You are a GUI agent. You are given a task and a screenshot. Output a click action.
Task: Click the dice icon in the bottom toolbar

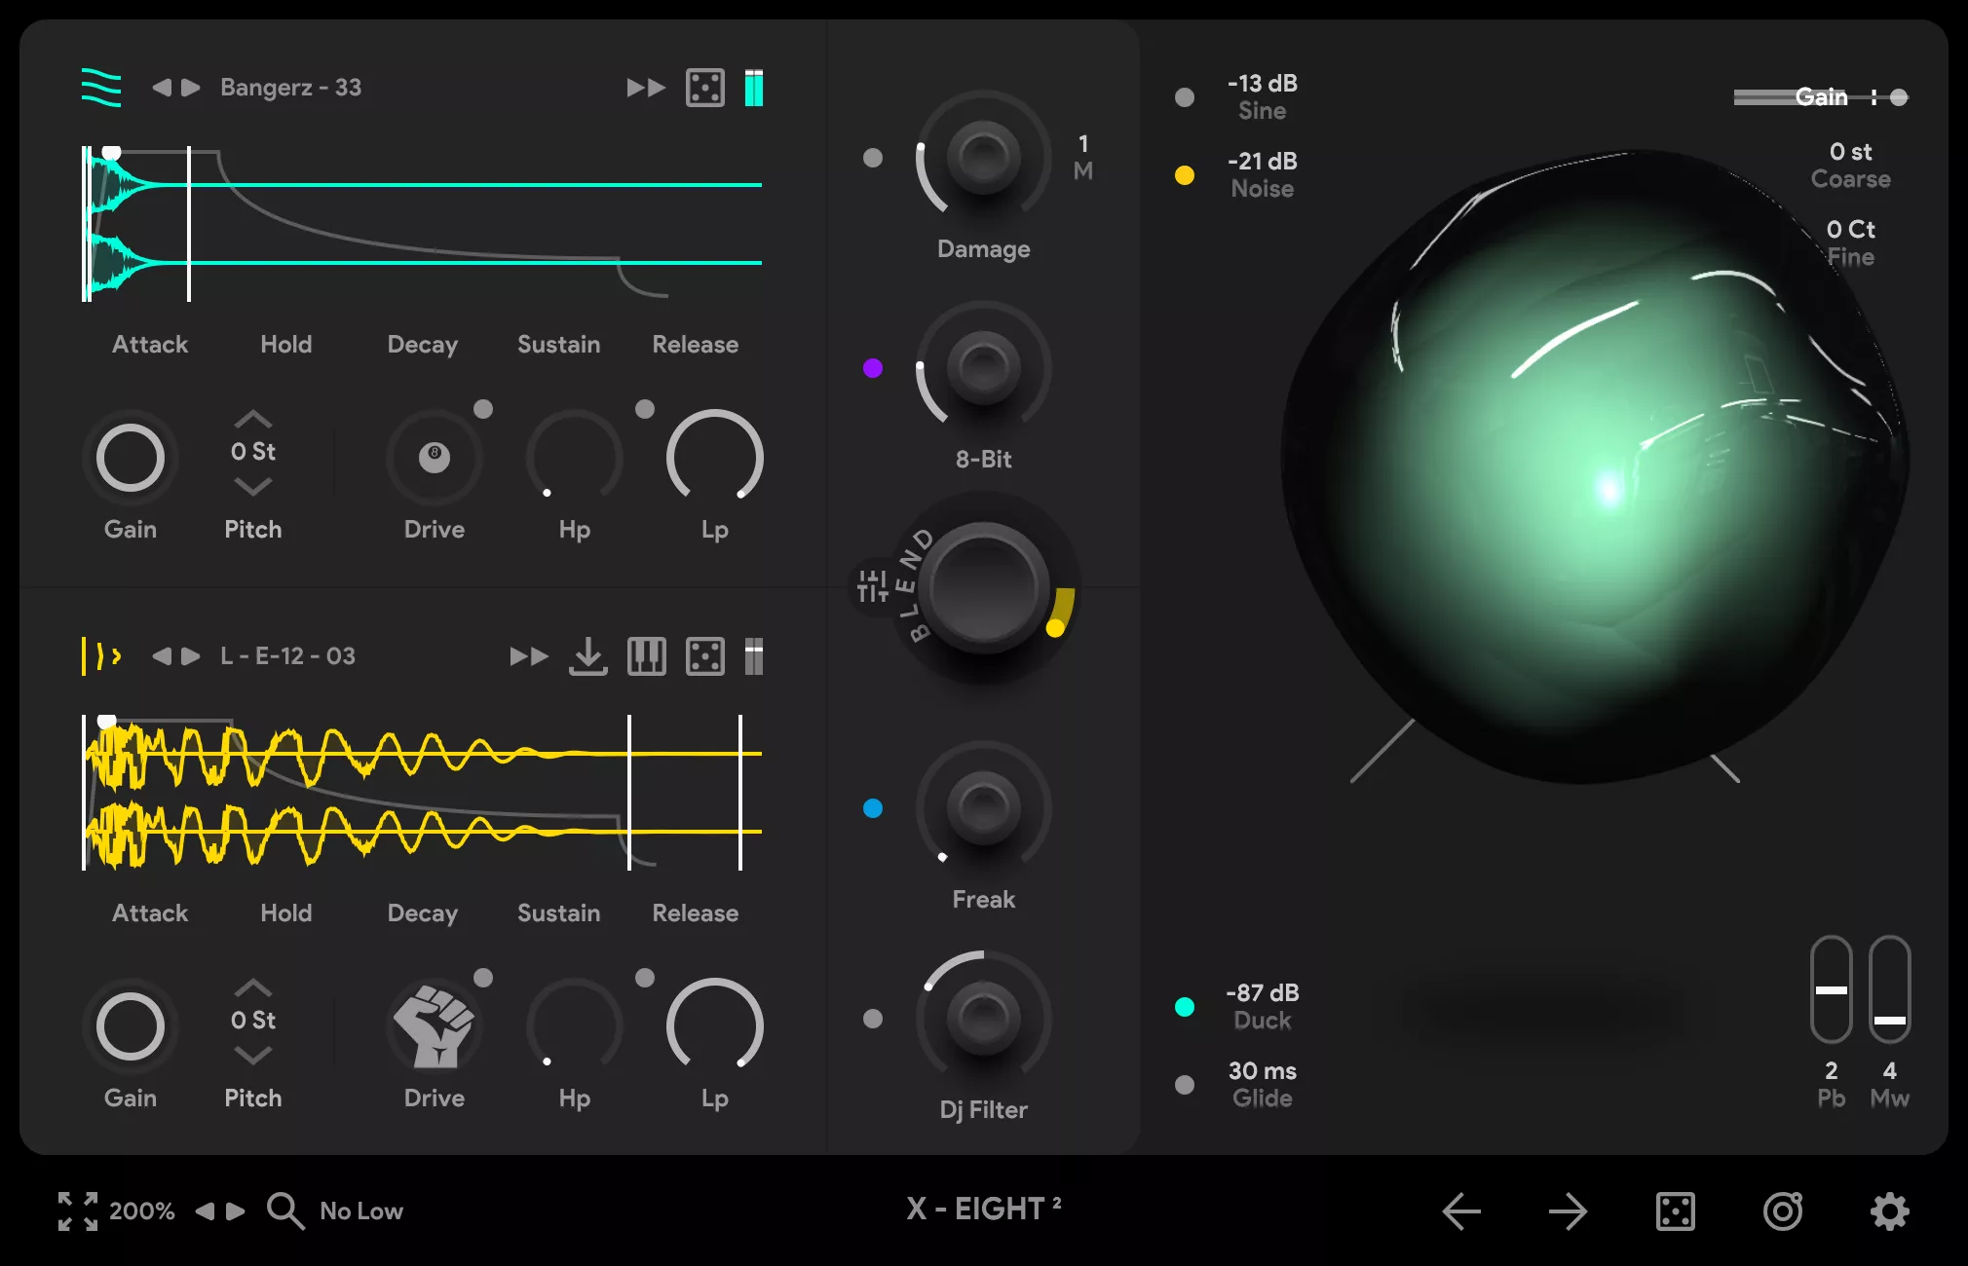1676,1210
